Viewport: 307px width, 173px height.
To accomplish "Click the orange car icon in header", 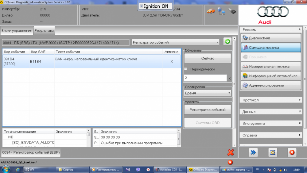I will coord(211,11).
